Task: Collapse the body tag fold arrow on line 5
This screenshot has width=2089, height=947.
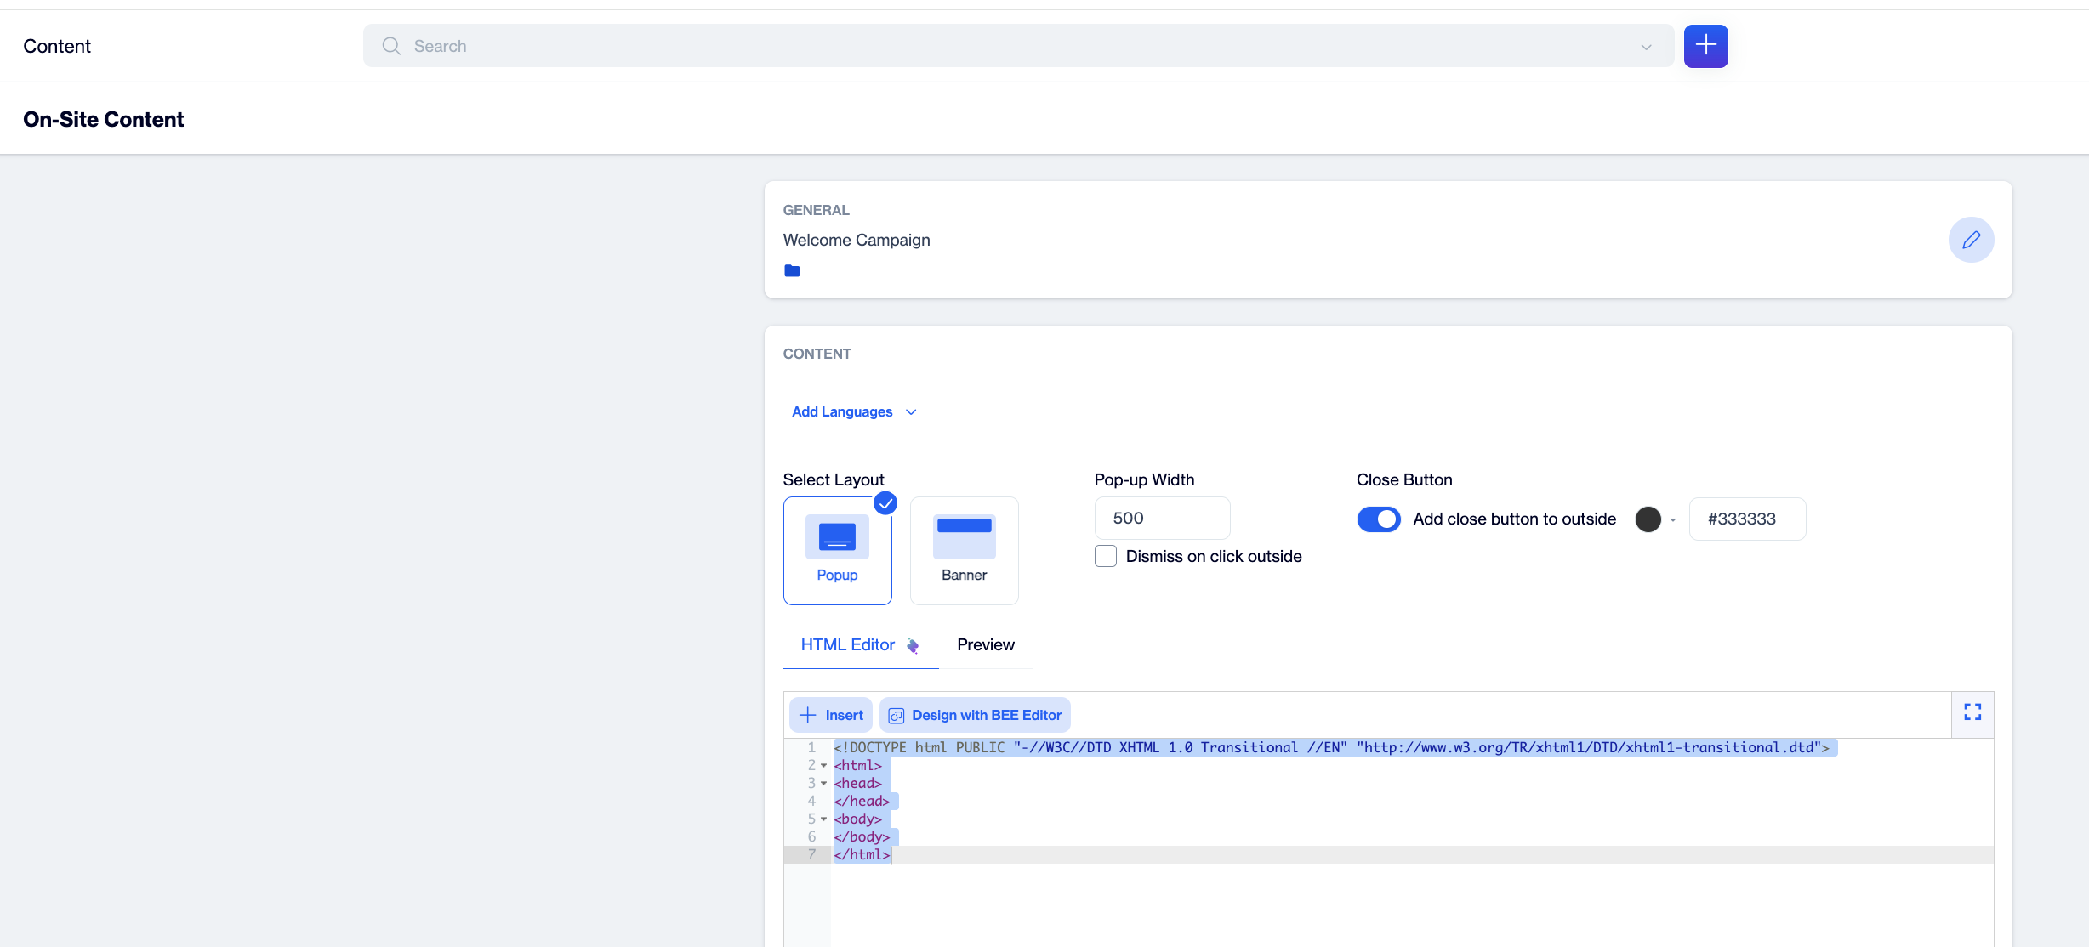Action: click(823, 819)
